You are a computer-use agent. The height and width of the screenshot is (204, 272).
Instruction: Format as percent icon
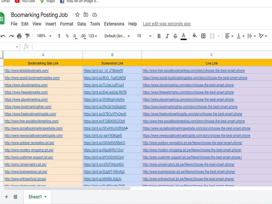[67, 36]
